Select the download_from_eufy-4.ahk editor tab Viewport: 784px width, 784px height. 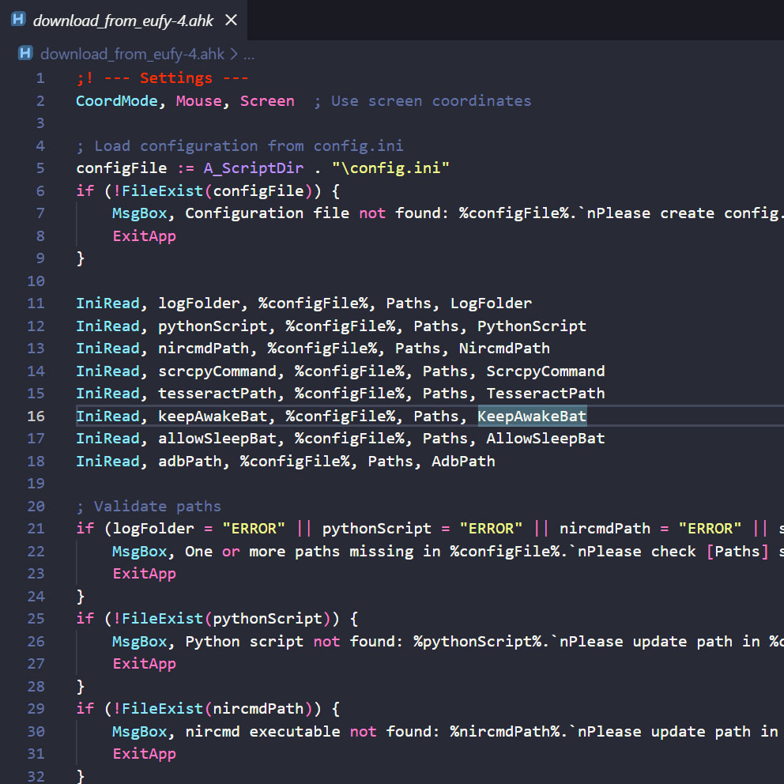pos(122,21)
